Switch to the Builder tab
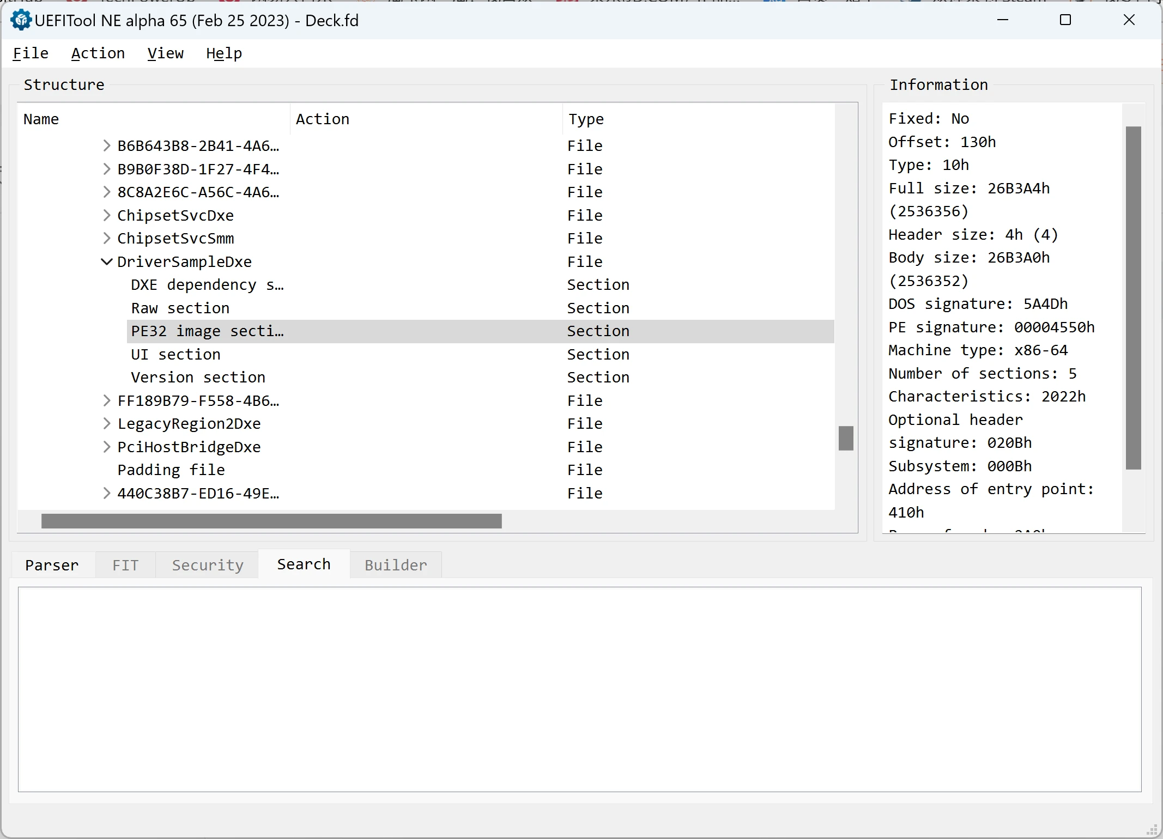Viewport: 1163px width, 839px height. tap(396, 565)
